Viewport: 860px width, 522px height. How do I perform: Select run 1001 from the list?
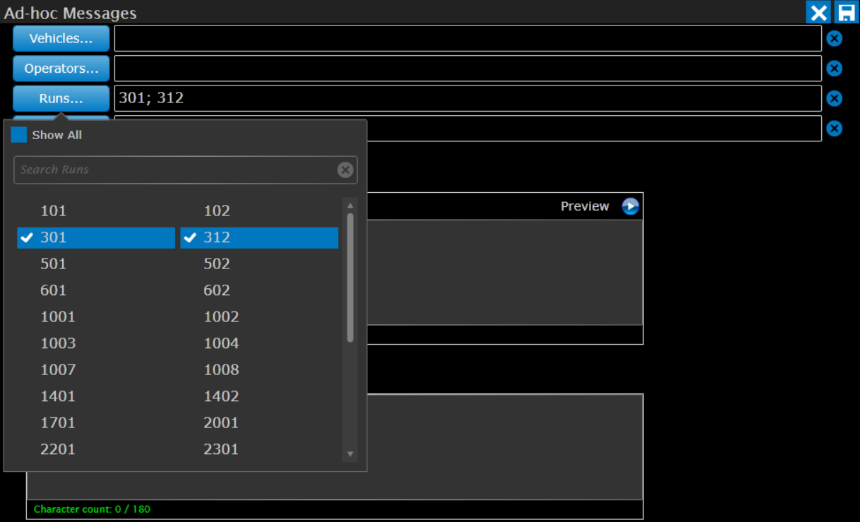click(x=58, y=316)
